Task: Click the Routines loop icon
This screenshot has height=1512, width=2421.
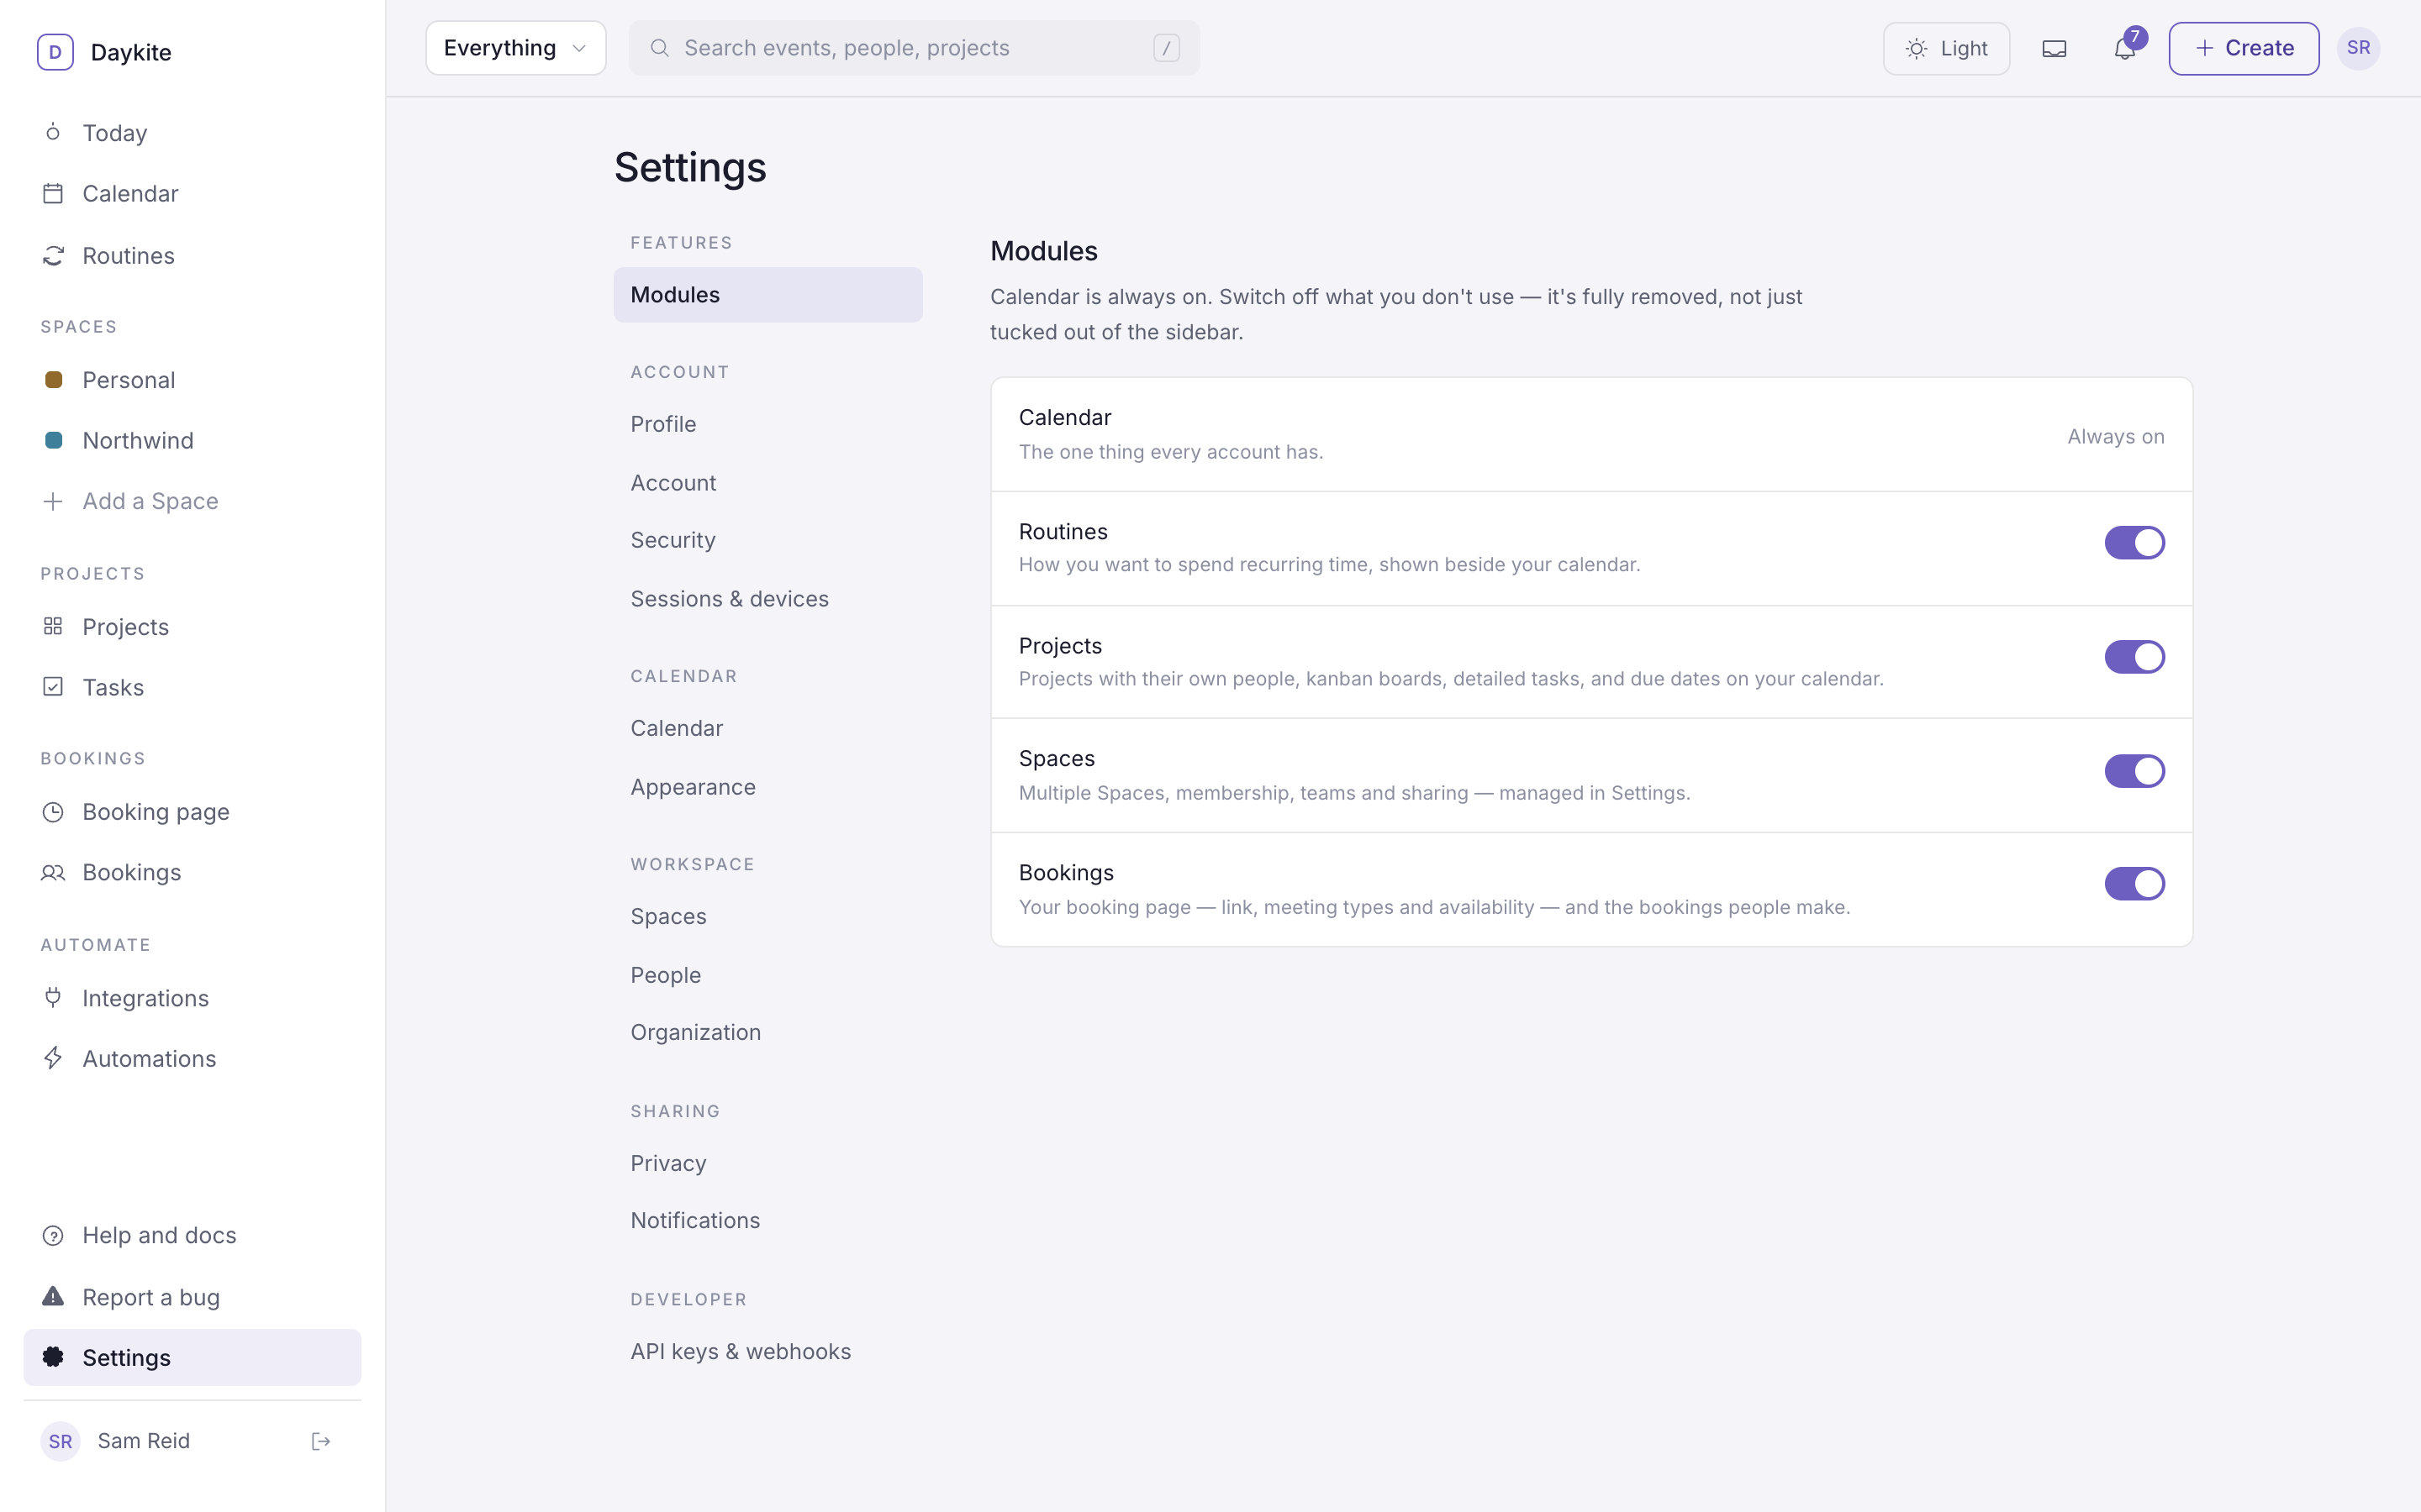Action: click(x=53, y=256)
